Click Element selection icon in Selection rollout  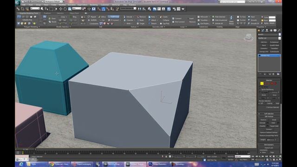pyautogui.click(x=275, y=83)
